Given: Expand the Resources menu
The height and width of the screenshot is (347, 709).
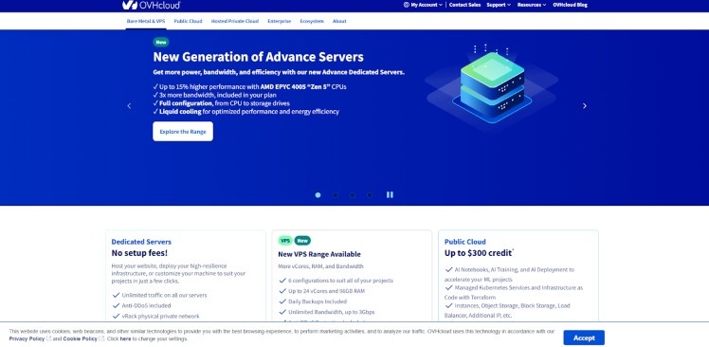Looking at the screenshot, I should (x=532, y=5).
